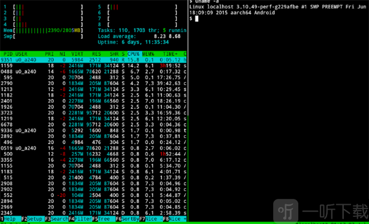Toggle F5 Tree view

pyautogui.click(x=104, y=219)
